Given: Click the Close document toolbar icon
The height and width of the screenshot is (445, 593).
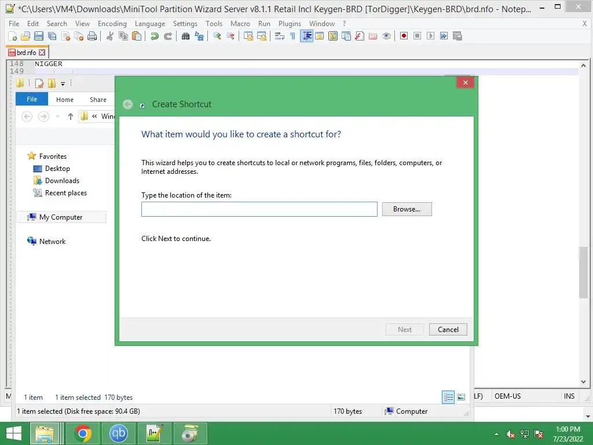Looking at the screenshot, I should tap(65, 36).
